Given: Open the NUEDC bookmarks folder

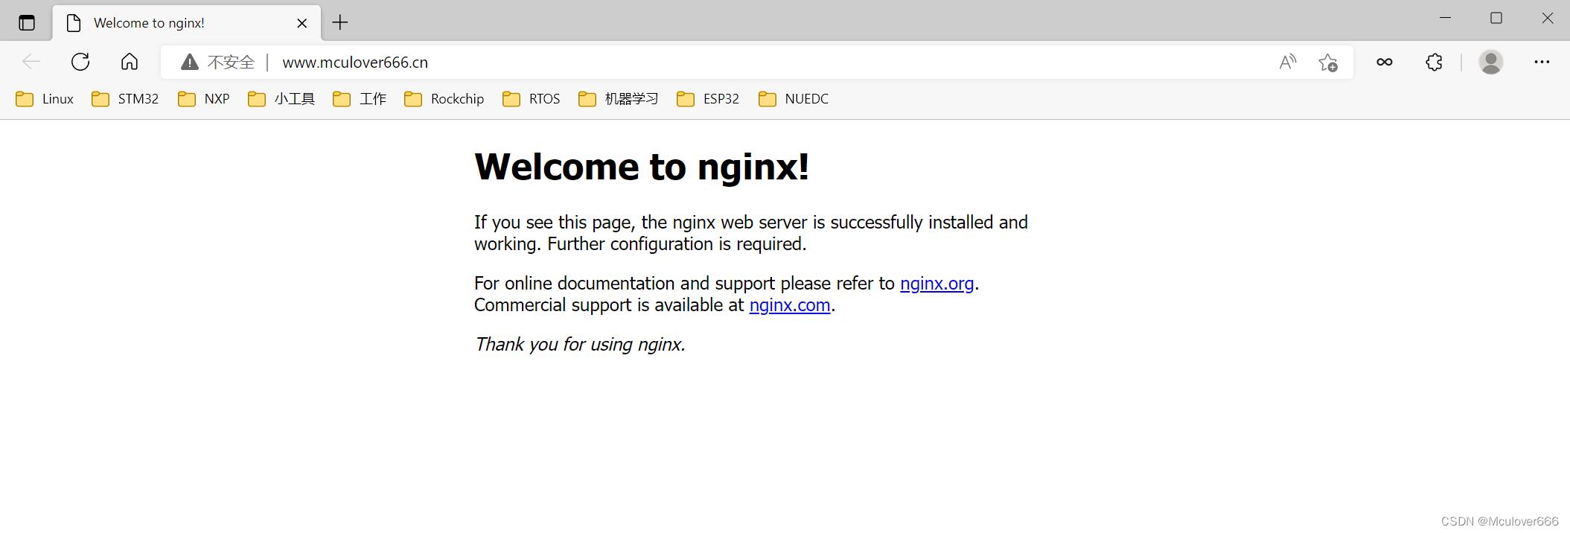Looking at the screenshot, I should coord(794,99).
